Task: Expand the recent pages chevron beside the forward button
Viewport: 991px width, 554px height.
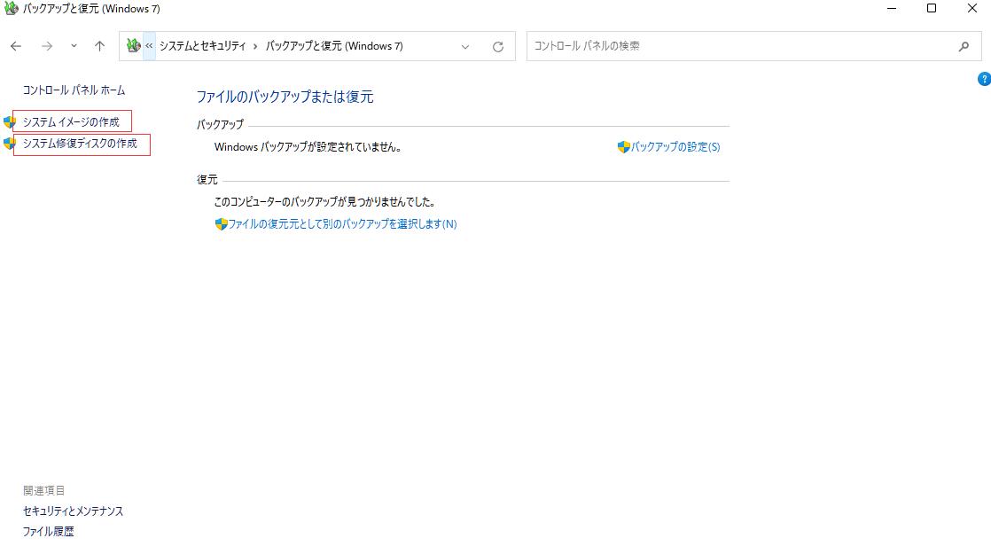Action: 73,46
